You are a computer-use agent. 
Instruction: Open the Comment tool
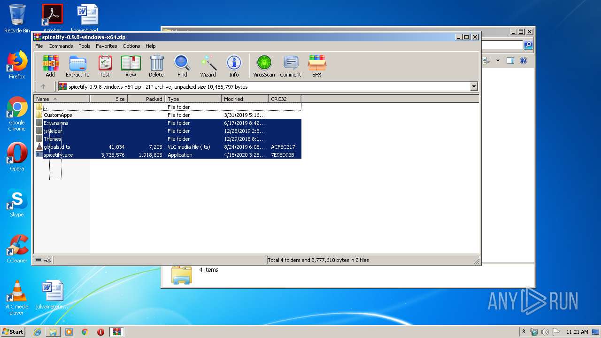[x=291, y=66]
